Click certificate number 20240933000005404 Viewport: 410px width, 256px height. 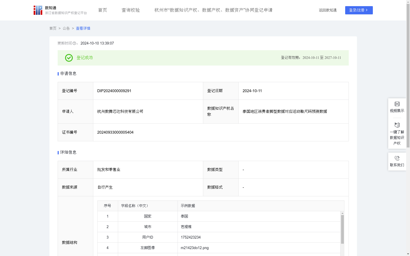point(115,132)
